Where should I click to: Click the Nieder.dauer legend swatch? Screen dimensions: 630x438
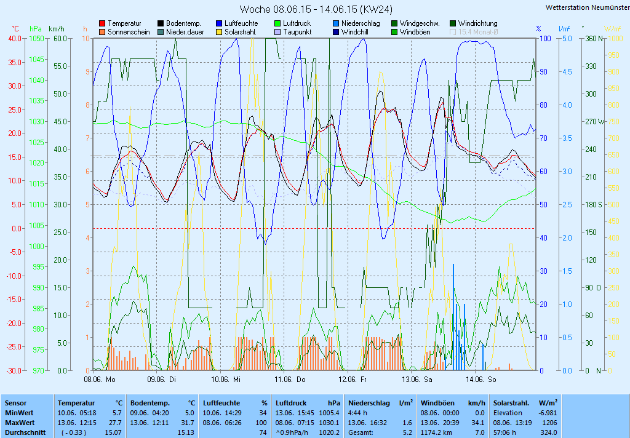pos(161,32)
